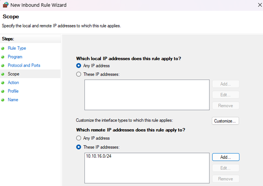The height and width of the screenshot is (186, 263).
Task: Click 'Customize the interface types' label text
Action: coord(124,121)
